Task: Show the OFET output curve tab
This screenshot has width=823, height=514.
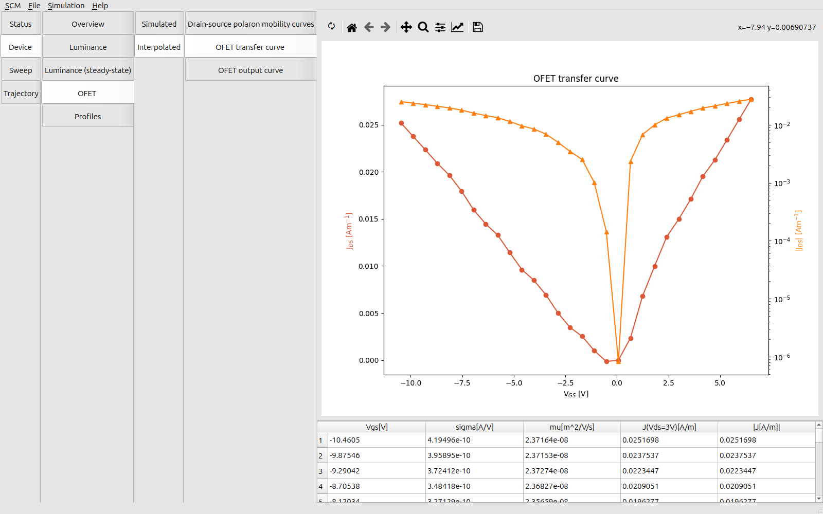Action: pos(251,70)
